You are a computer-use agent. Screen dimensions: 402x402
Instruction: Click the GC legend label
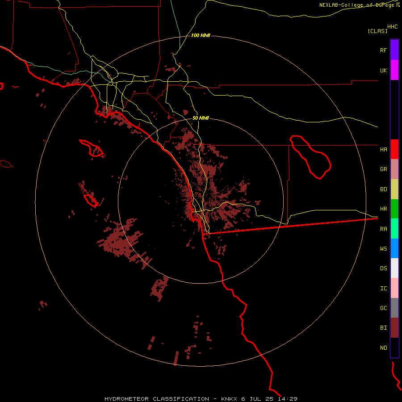pyautogui.click(x=384, y=308)
